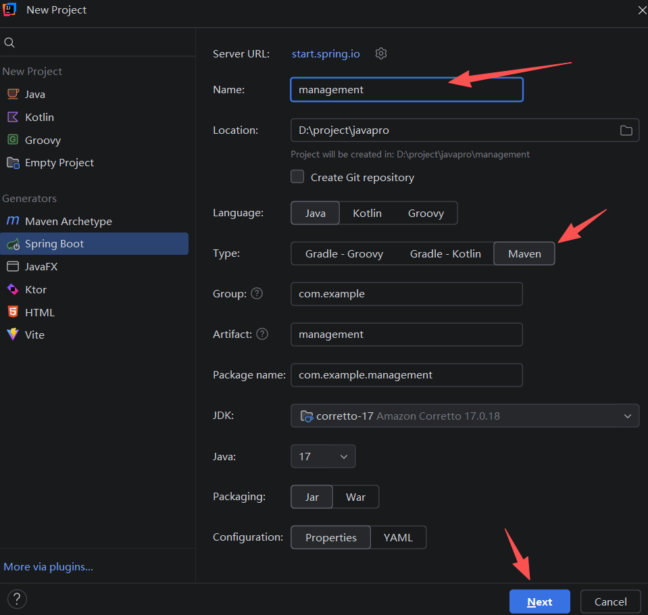Click the help question mark button
This screenshot has height=615, width=648.
click(17, 599)
